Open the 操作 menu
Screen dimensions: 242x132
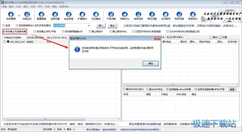[x=11, y=7]
